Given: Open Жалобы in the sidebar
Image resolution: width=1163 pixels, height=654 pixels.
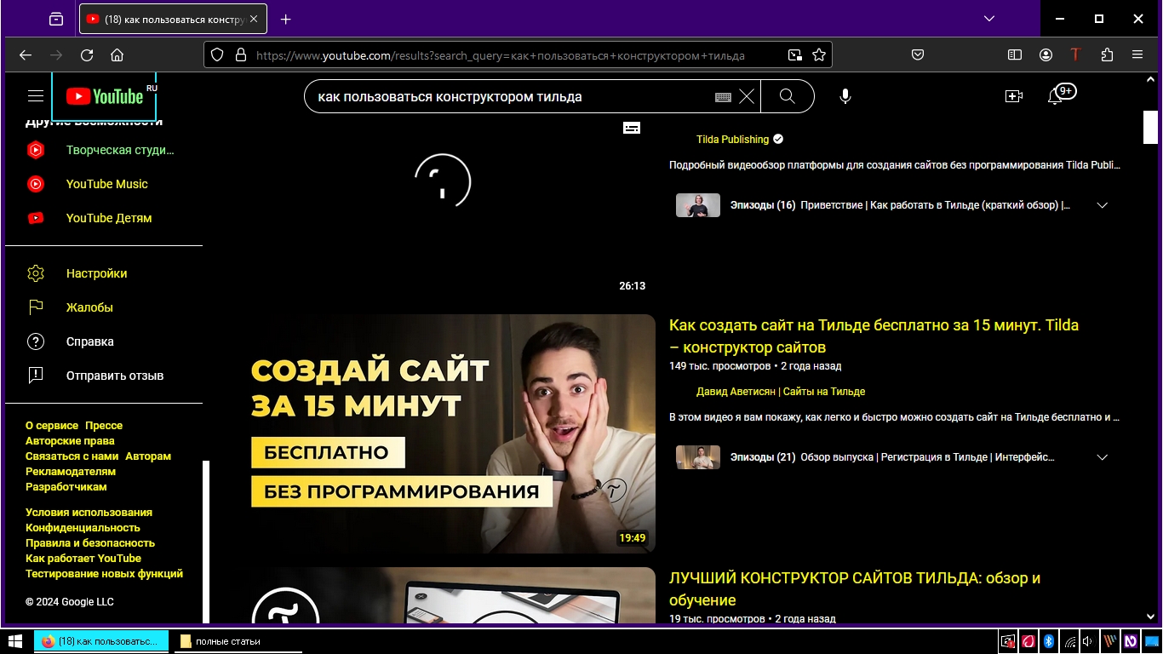Looking at the screenshot, I should tap(89, 307).
